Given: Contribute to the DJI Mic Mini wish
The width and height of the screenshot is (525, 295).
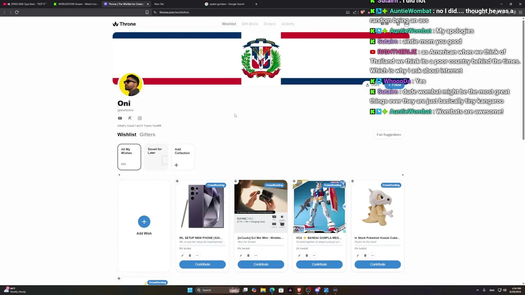Looking at the screenshot, I should pos(261,264).
